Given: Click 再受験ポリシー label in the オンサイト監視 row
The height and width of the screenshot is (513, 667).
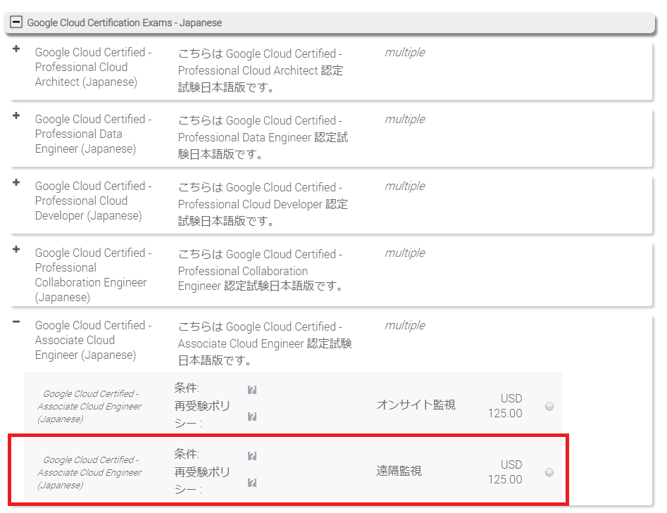Looking at the screenshot, I should pos(202,414).
